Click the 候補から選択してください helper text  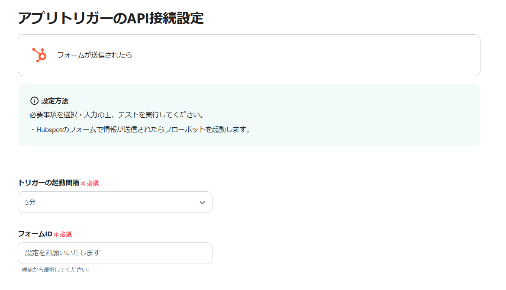56,270
